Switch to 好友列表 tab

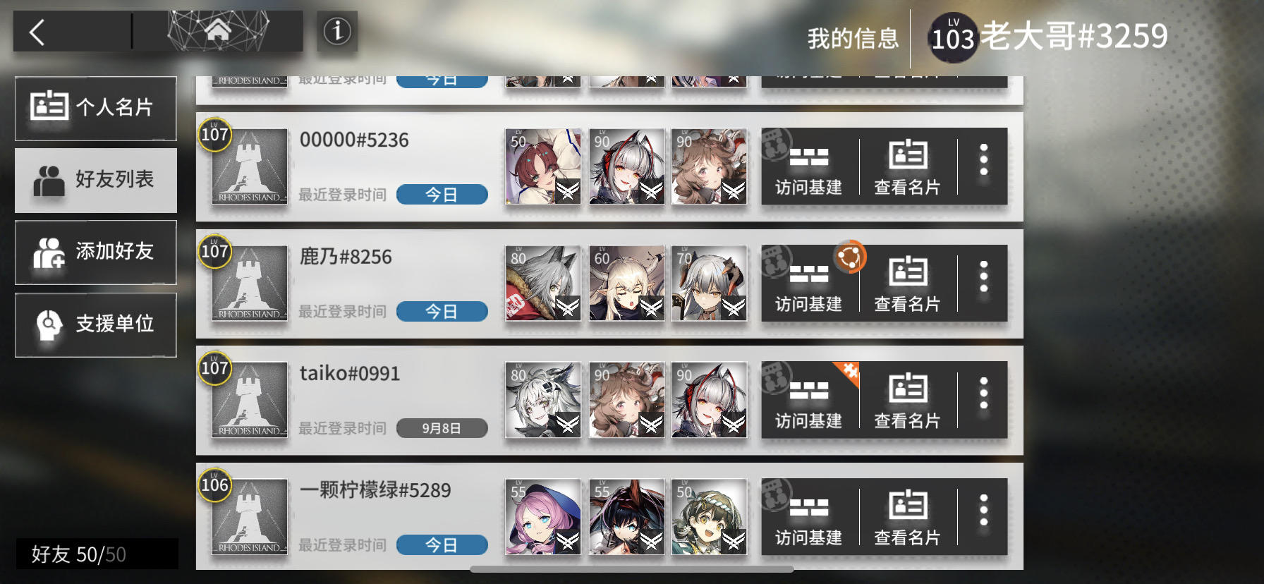click(x=96, y=180)
